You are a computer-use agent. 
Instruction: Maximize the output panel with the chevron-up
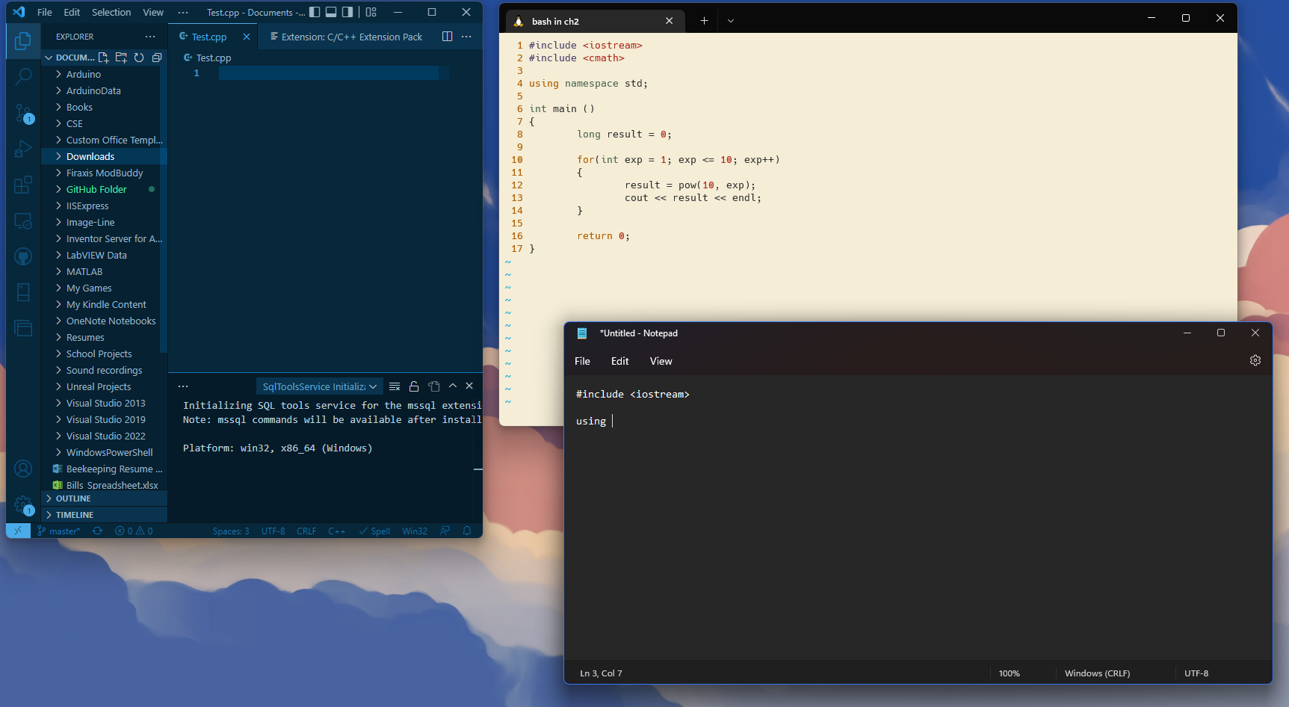click(x=453, y=386)
